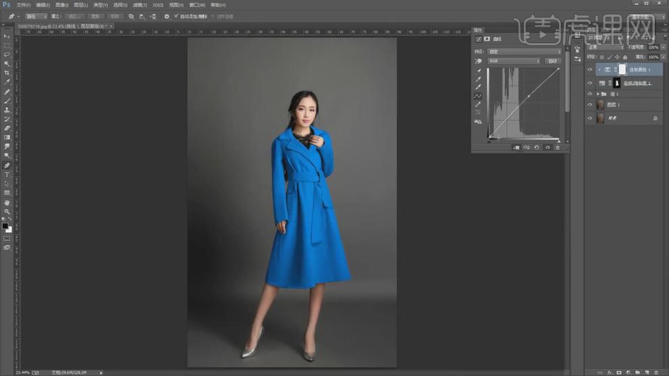Pick white point eyedropper in curves panel

click(x=478, y=87)
